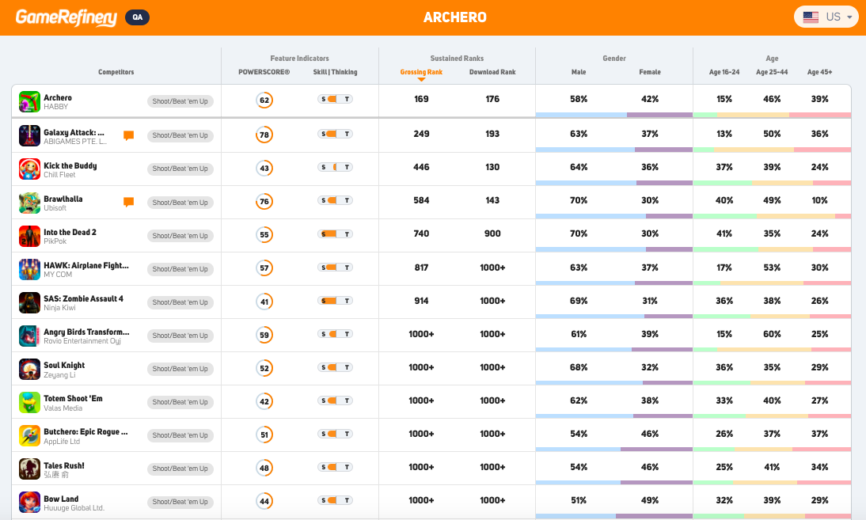Click the GameRefinery logo
The height and width of the screenshot is (520, 866).
coord(66,17)
